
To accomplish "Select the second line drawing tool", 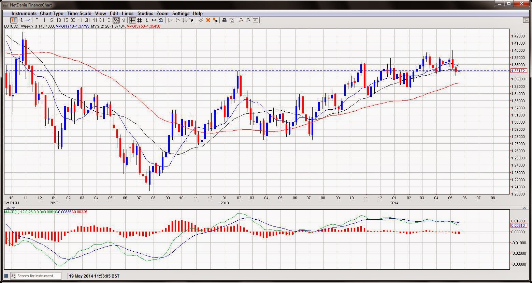I will tap(177, 20).
